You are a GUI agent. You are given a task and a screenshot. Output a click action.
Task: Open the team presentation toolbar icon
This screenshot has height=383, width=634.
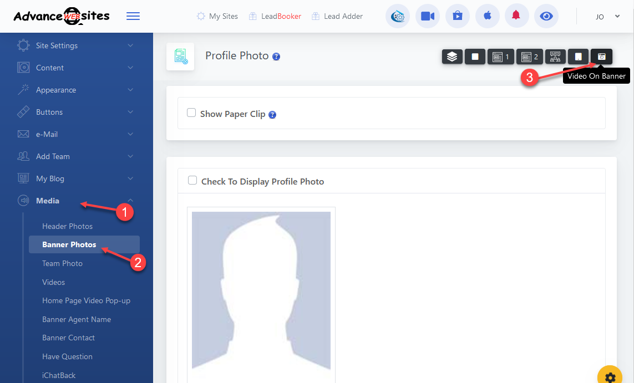pos(555,57)
